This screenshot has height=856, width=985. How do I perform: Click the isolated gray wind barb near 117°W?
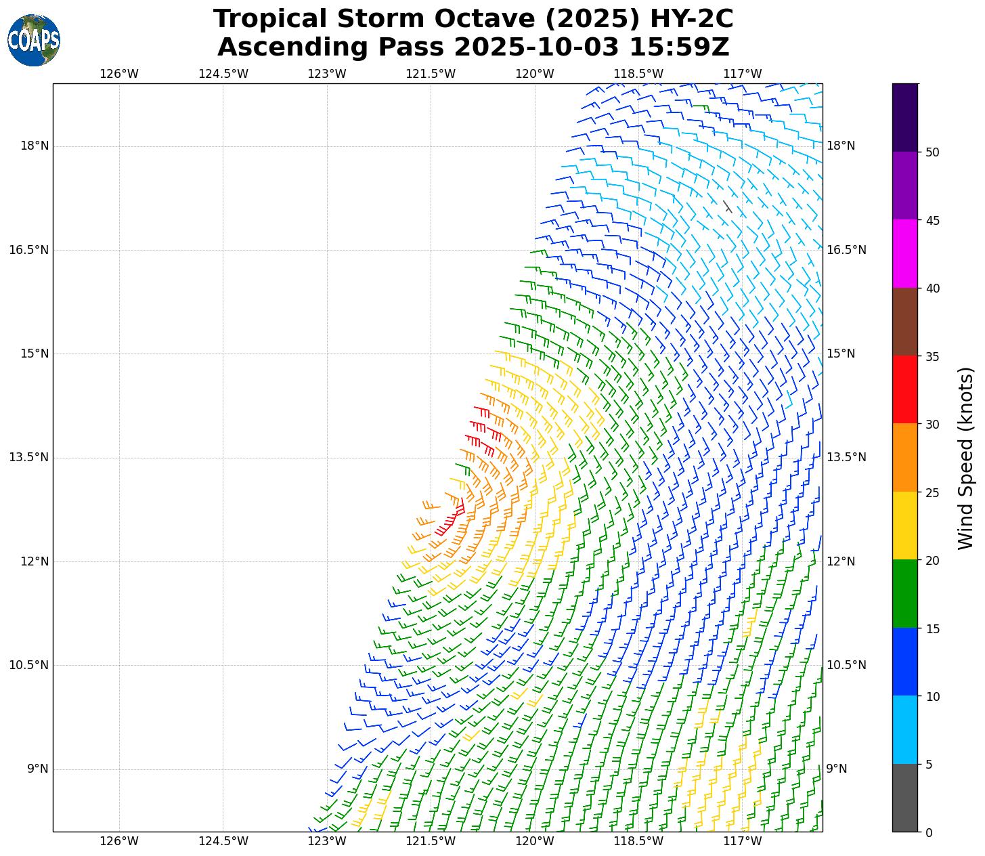coord(727,207)
